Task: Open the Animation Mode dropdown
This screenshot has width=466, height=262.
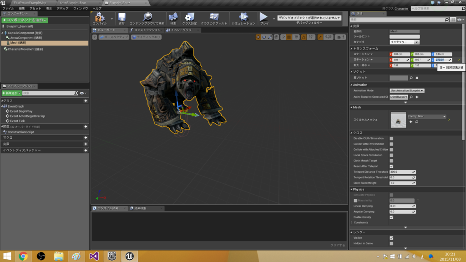Action: 407,91
